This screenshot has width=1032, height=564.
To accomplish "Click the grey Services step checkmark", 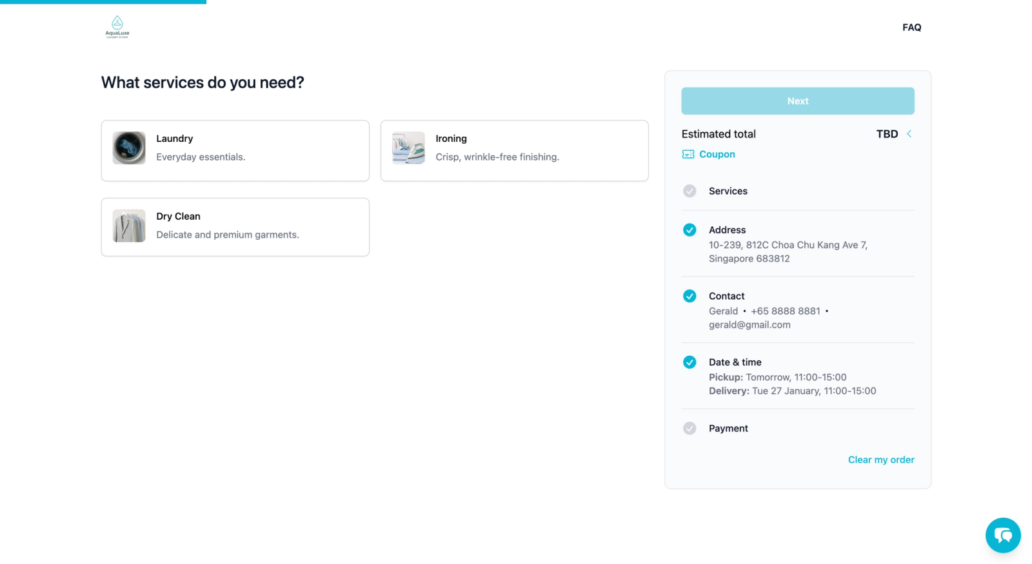I will click(x=690, y=191).
